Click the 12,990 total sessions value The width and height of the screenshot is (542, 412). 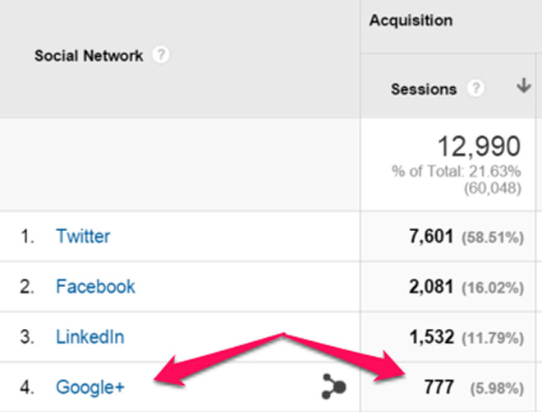pos(477,146)
